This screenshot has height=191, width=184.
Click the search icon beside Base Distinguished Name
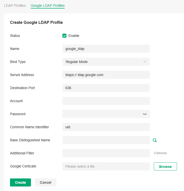155,140
